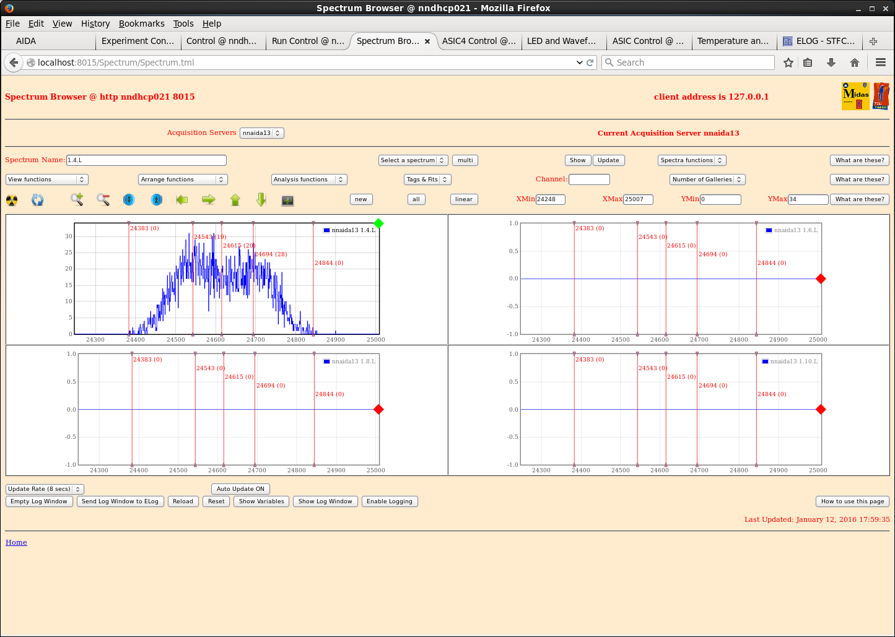Click the Enable Logging button
Viewport: 895px width, 637px height.
(390, 501)
